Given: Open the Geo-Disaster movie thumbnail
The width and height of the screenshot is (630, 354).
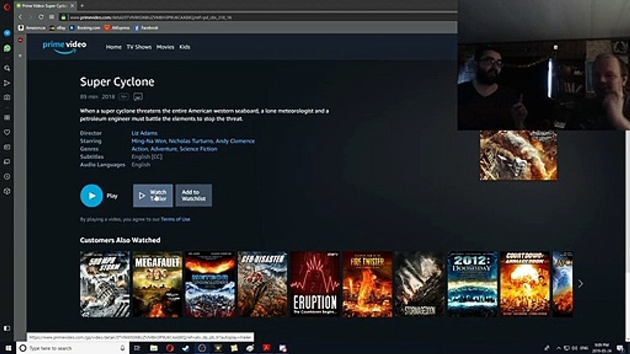Looking at the screenshot, I should click(x=262, y=284).
